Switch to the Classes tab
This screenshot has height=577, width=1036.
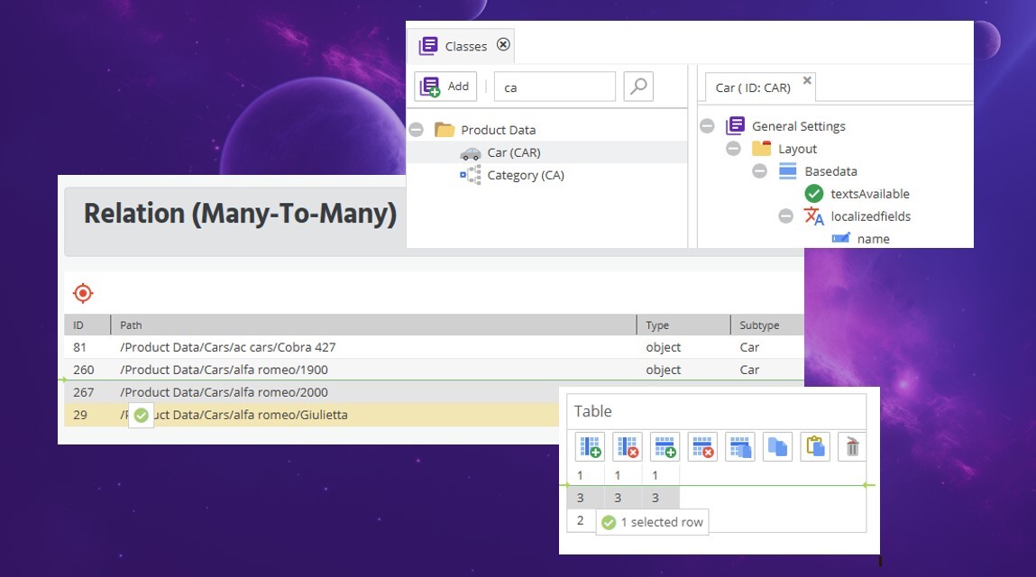[x=461, y=45]
